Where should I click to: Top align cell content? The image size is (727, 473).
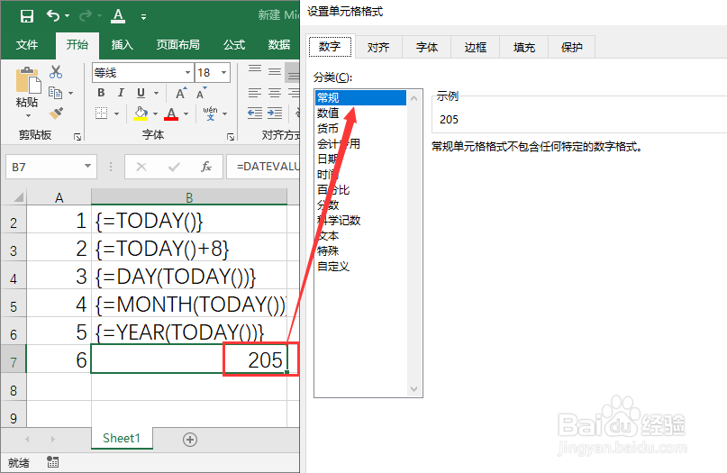click(x=255, y=69)
